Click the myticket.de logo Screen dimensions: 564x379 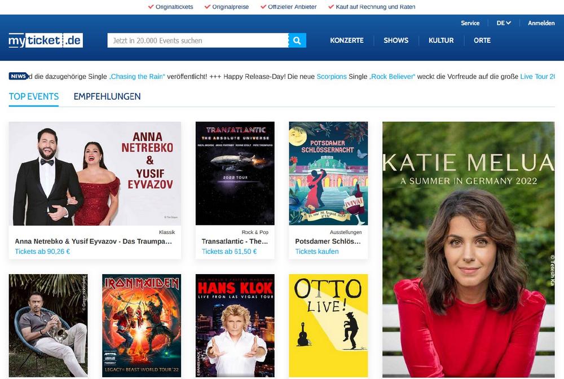[x=46, y=41]
